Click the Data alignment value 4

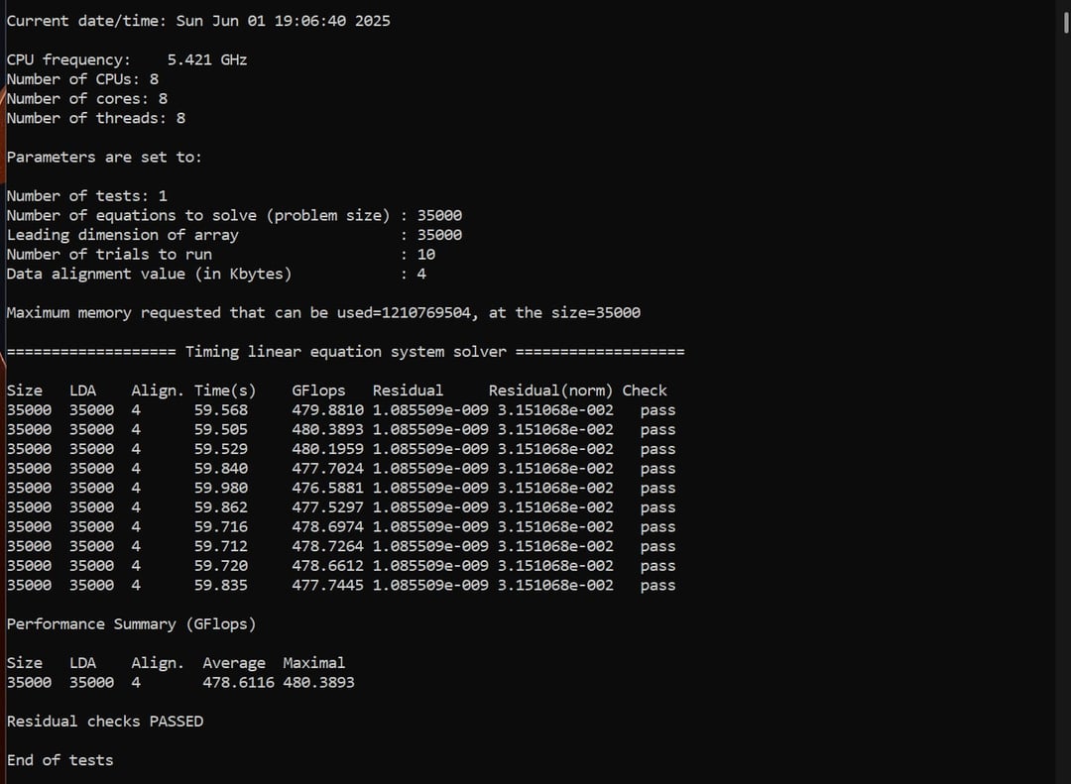(421, 274)
